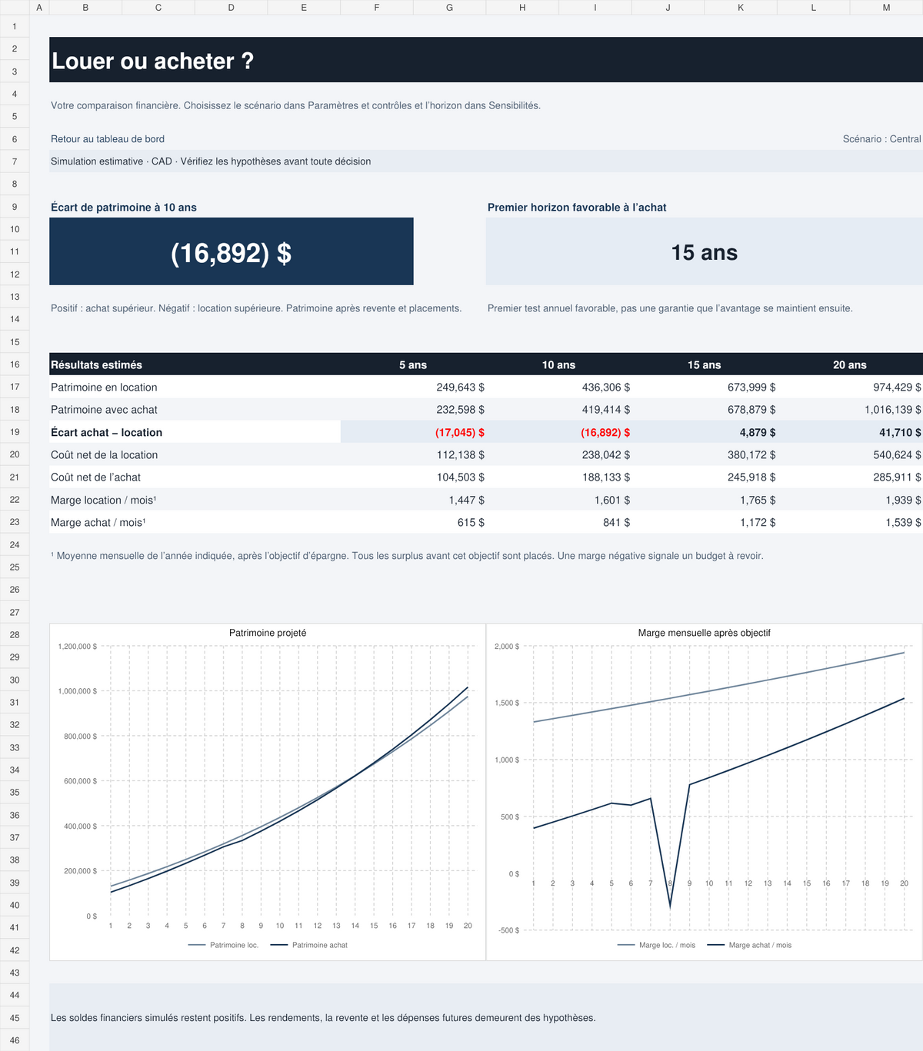Select row 19 header
The image size is (923, 1051).
15,432
